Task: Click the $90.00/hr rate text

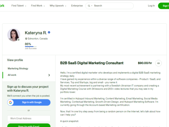Action: point(145,63)
